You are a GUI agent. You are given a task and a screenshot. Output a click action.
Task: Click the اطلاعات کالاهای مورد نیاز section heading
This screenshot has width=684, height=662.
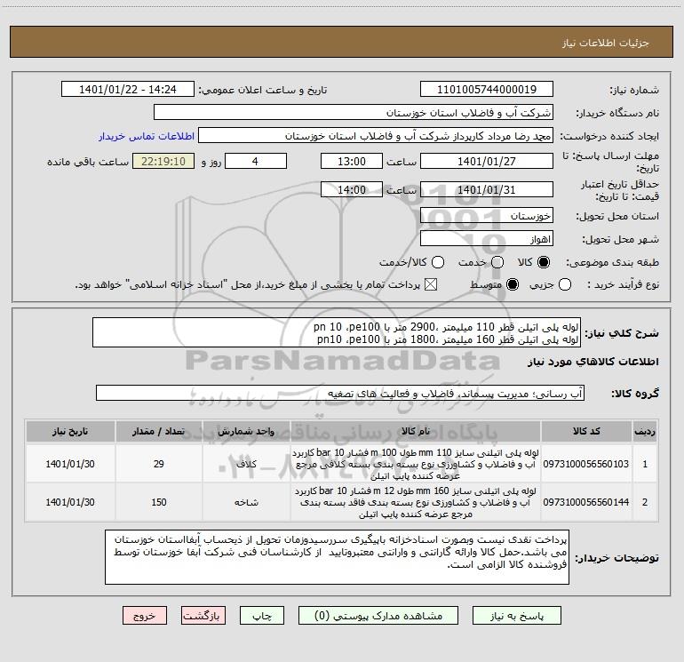pyautogui.click(x=593, y=362)
